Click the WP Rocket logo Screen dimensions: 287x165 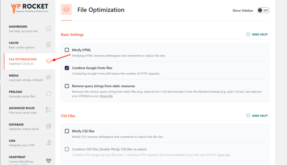click(x=30, y=9)
